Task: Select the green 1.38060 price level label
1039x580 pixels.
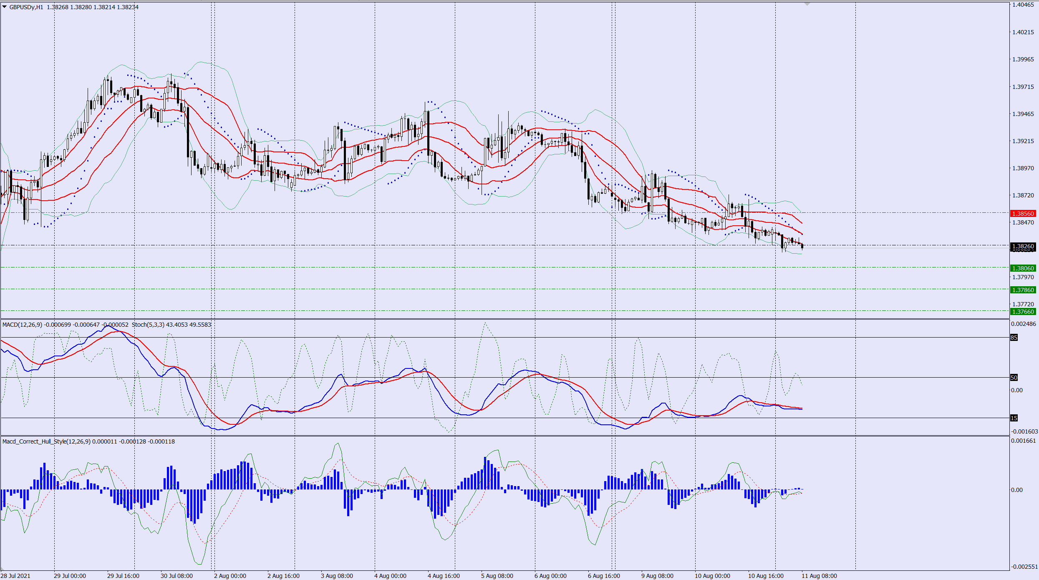Action: pyautogui.click(x=1023, y=268)
